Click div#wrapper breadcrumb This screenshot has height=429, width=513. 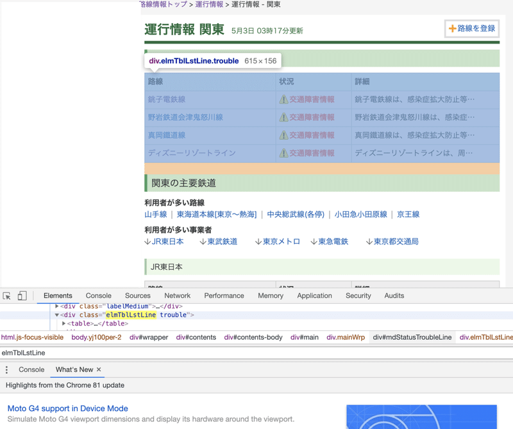pyautogui.click(x=149, y=337)
